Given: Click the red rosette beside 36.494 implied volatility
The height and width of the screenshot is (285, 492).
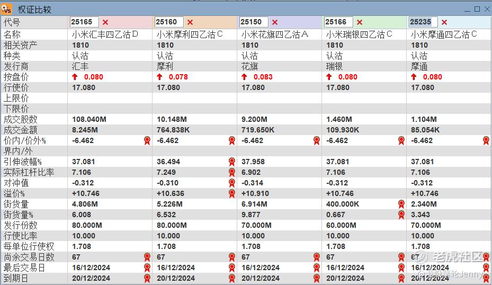Looking at the screenshot, I should pos(232,162).
